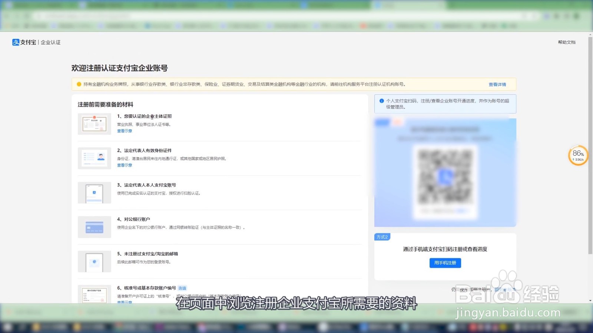Click the scrollbar up arrow
This screenshot has height=333, width=593.
click(590, 34)
